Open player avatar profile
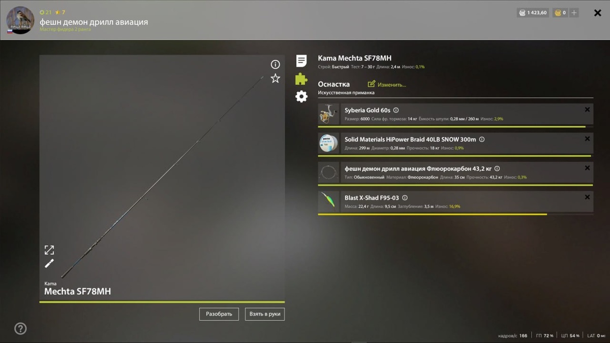 coord(20,20)
